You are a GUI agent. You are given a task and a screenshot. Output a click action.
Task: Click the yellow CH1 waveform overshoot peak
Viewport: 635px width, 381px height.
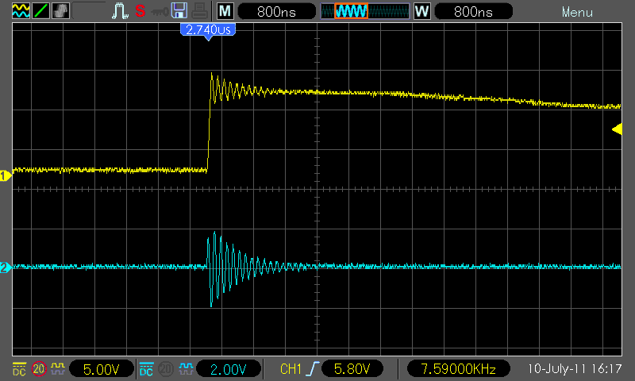(x=212, y=75)
